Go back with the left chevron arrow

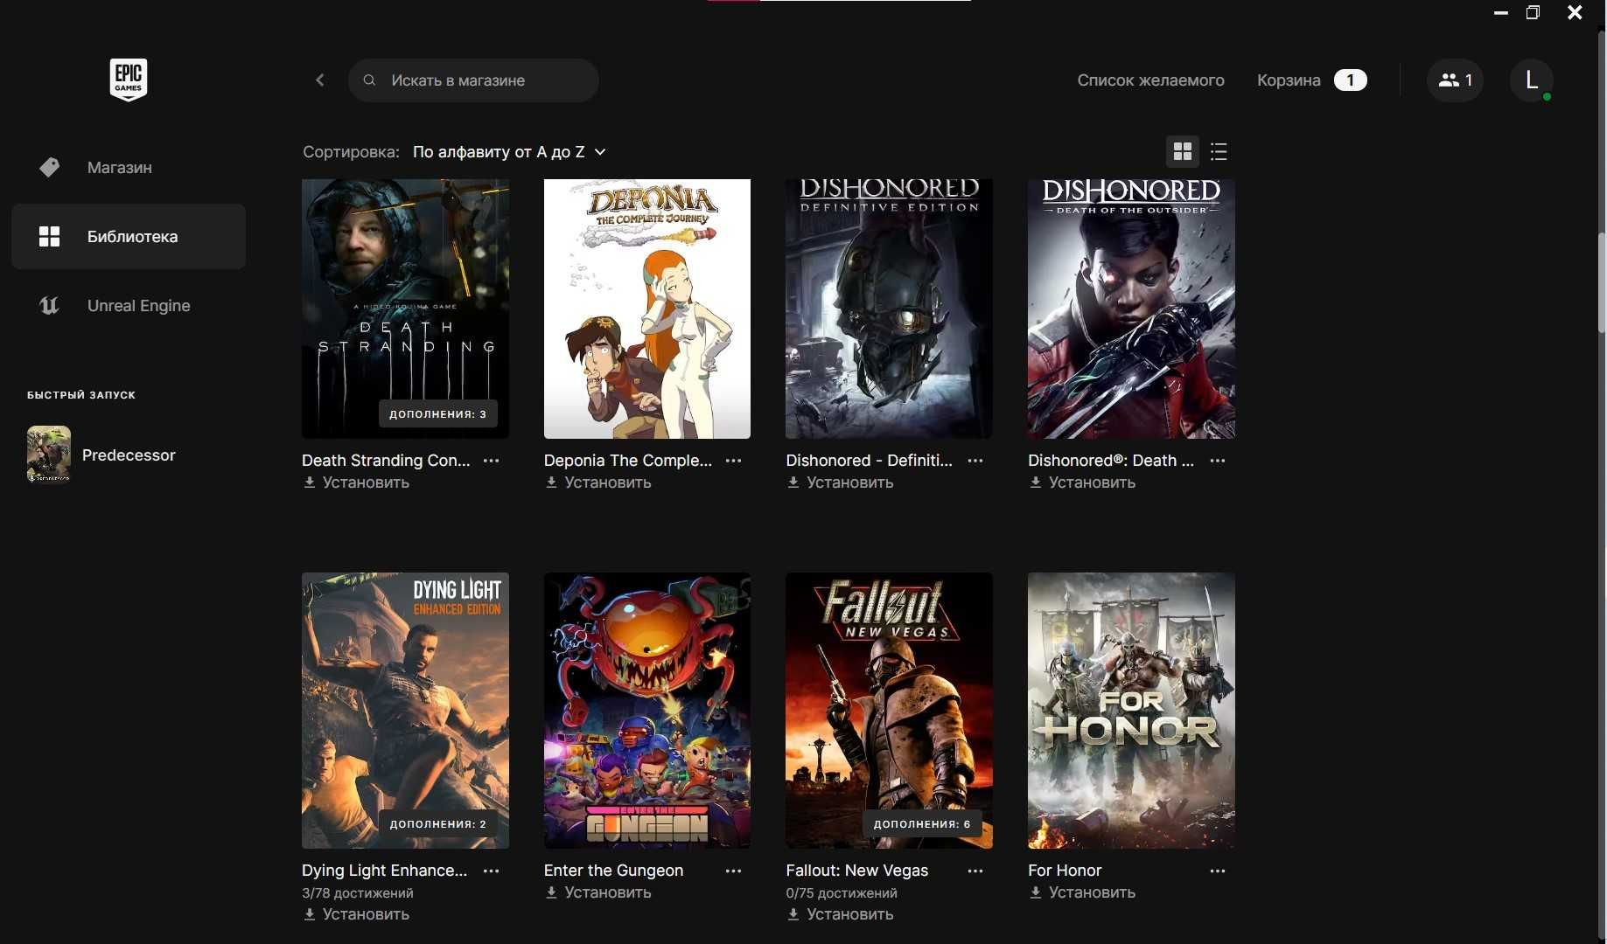[320, 80]
